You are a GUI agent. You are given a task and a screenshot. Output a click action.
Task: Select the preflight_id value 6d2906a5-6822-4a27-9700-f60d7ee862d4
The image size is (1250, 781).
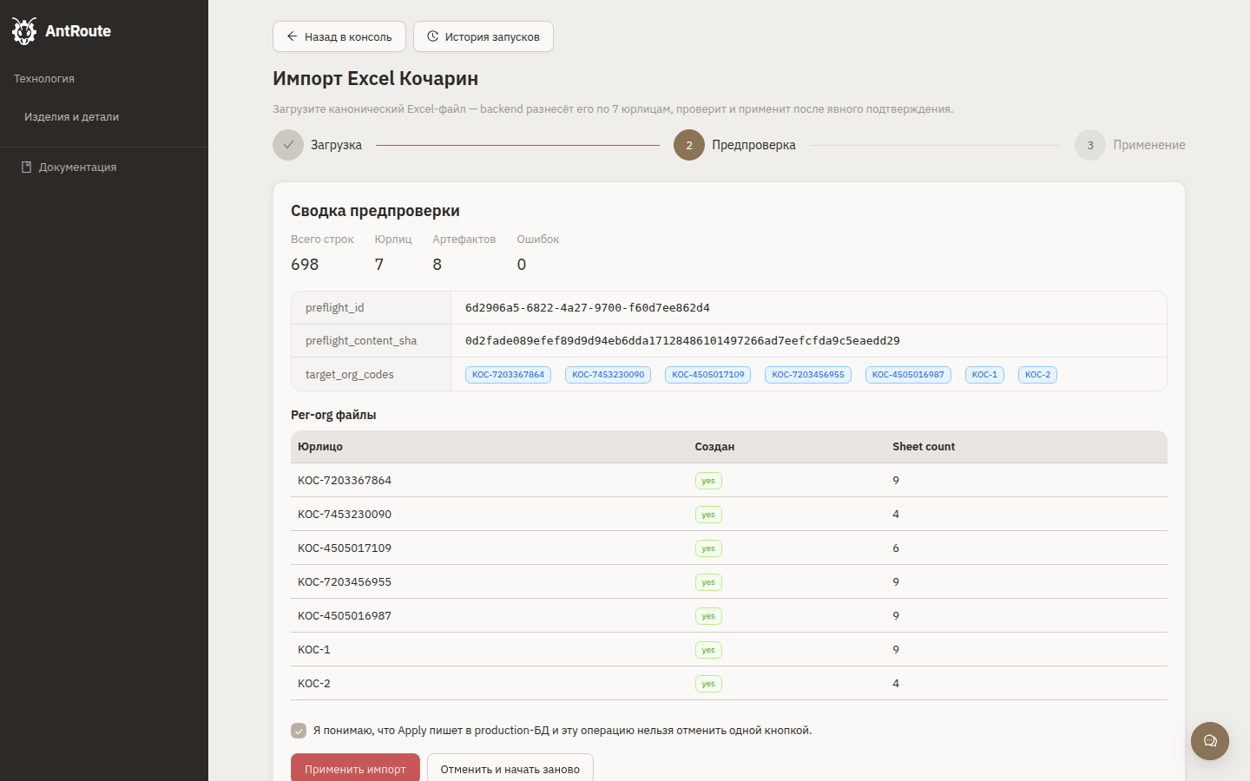tap(588, 308)
